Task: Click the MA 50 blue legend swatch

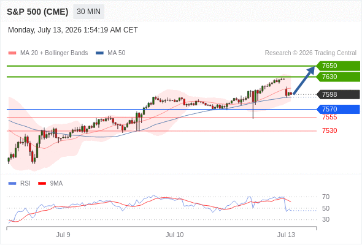Action: [x=99, y=53]
